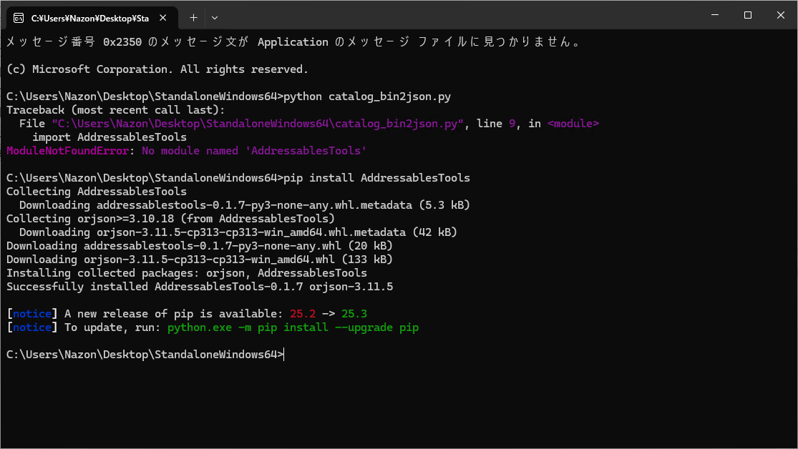Click the first blue notice tag
798x449 pixels.
click(31, 314)
